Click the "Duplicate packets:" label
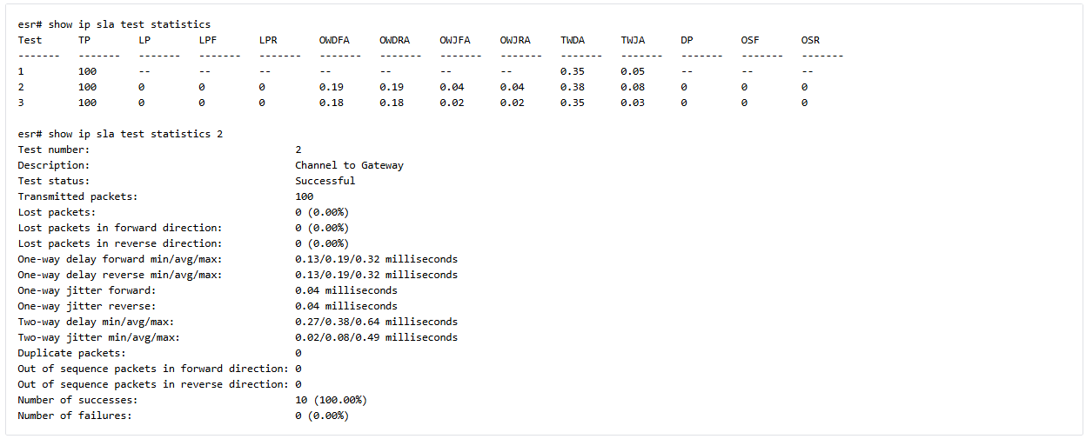 71,353
